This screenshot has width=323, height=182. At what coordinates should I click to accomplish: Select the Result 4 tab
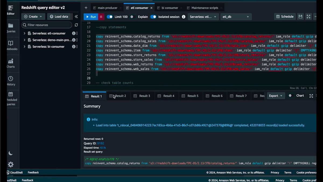click(166, 96)
